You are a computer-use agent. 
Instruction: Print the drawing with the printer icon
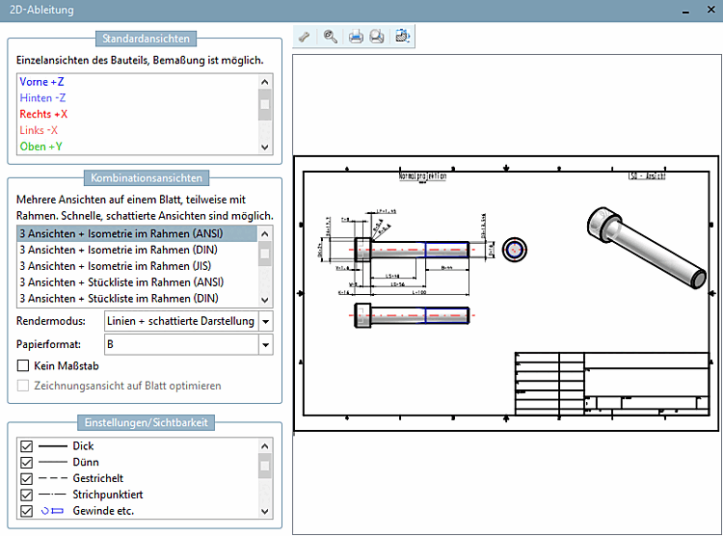pyautogui.click(x=356, y=38)
